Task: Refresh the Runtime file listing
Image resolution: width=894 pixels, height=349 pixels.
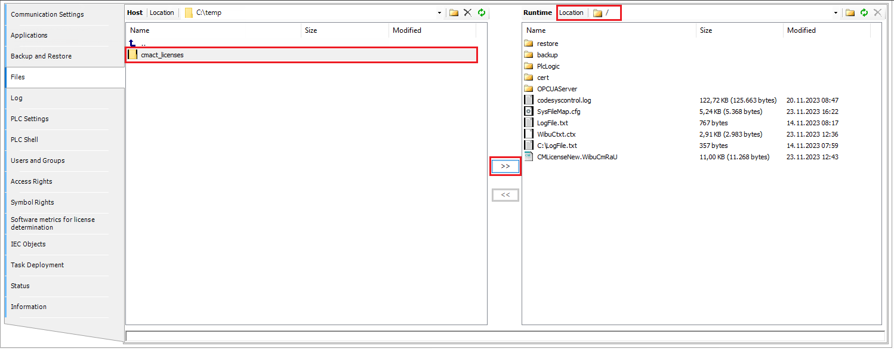Action: coord(864,12)
